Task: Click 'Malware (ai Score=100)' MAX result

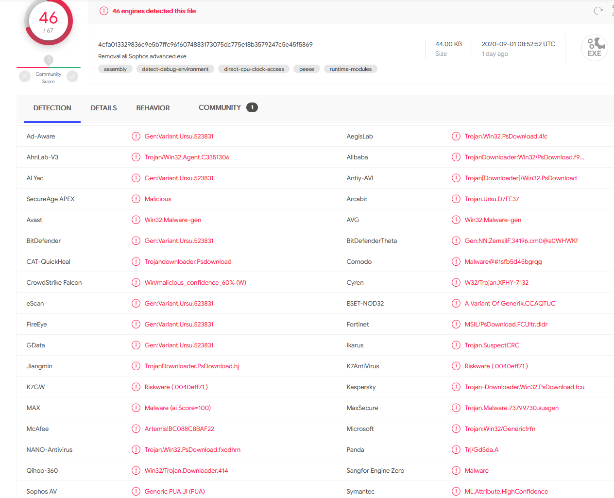Action: point(178,408)
